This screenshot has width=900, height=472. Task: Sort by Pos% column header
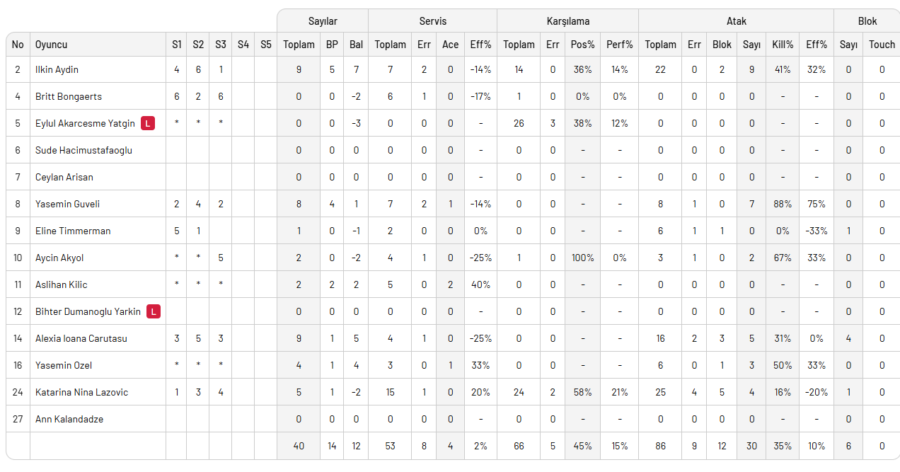582,45
